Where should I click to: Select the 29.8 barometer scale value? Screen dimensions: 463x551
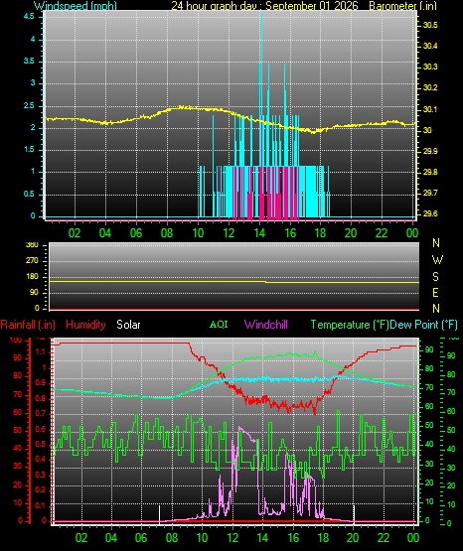[x=430, y=172]
